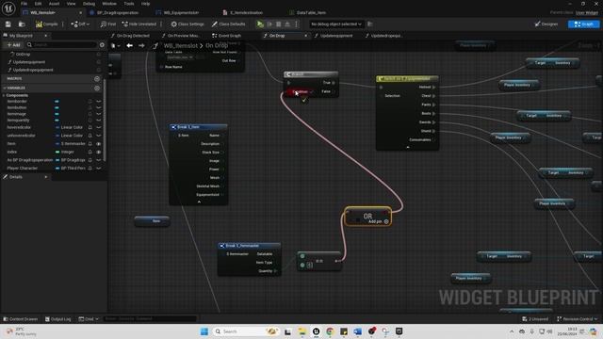
Task: Close the On Drop graph tab
Action: click(x=305, y=36)
